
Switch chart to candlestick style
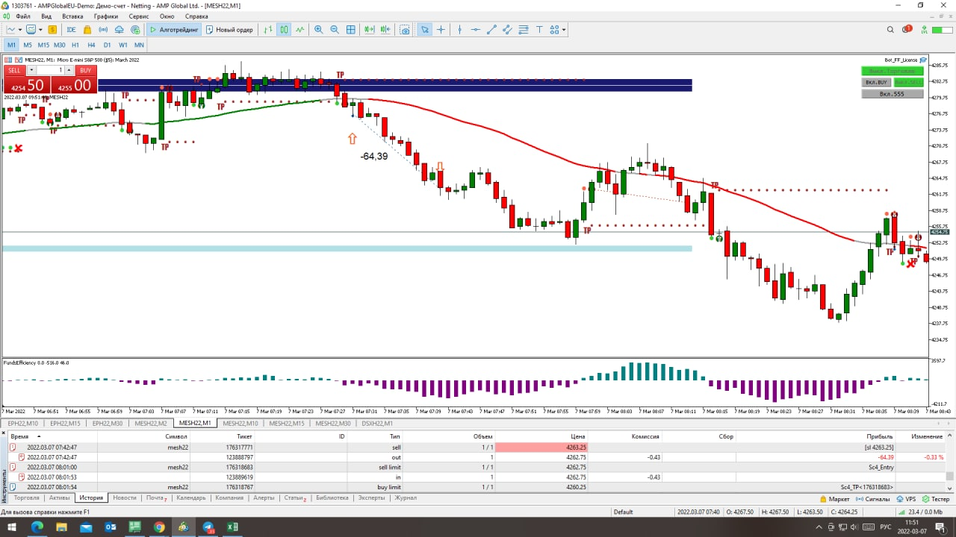pos(284,30)
